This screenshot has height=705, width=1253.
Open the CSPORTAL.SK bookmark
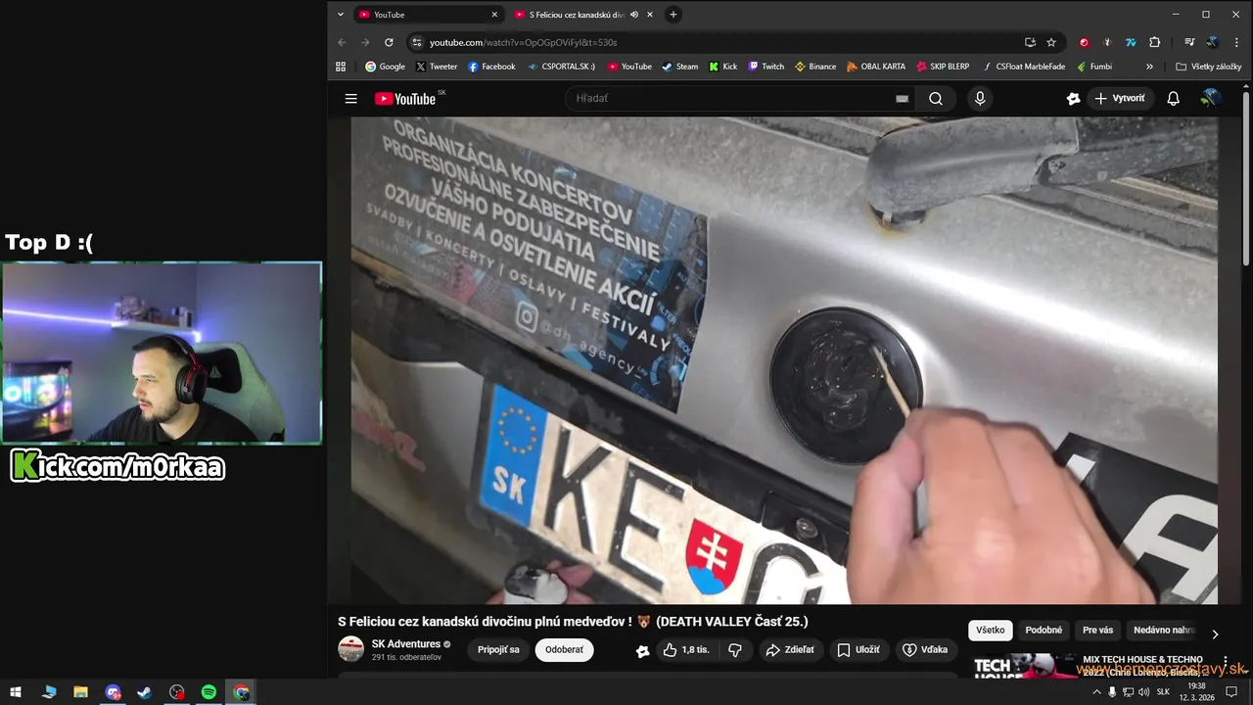pyautogui.click(x=561, y=67)
